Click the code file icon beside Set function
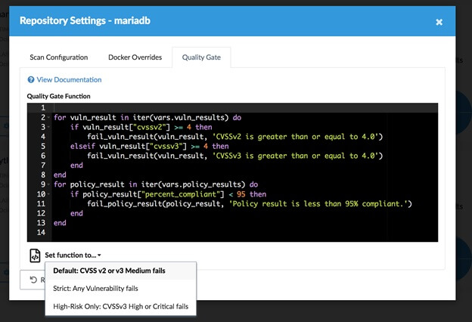Image resolution: width=472 pixels, height=322 pixels. pyautogui.click(x=35, y=255)
